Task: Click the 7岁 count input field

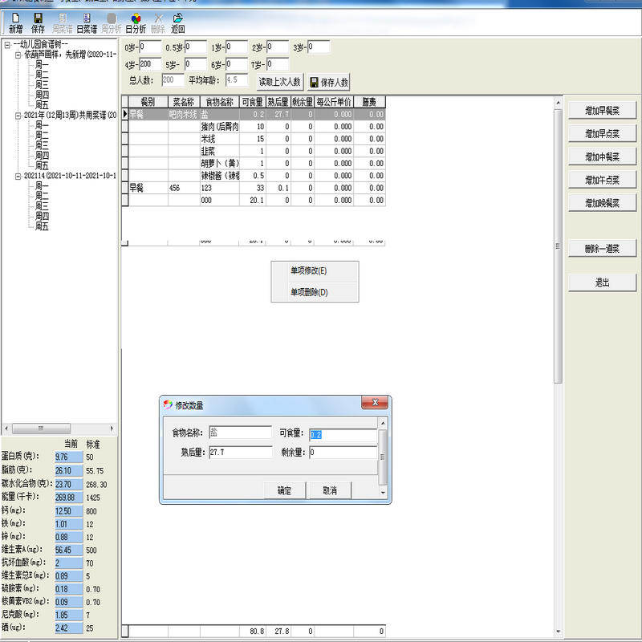Action: coord(278,64)
